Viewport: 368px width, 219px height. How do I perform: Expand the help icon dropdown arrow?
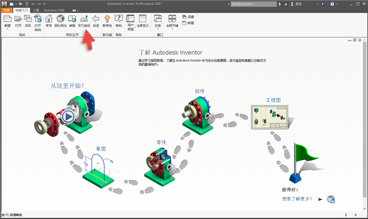point(337,4)
